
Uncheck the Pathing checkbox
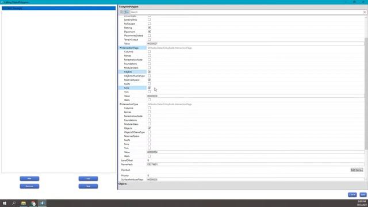click(149, 28)
